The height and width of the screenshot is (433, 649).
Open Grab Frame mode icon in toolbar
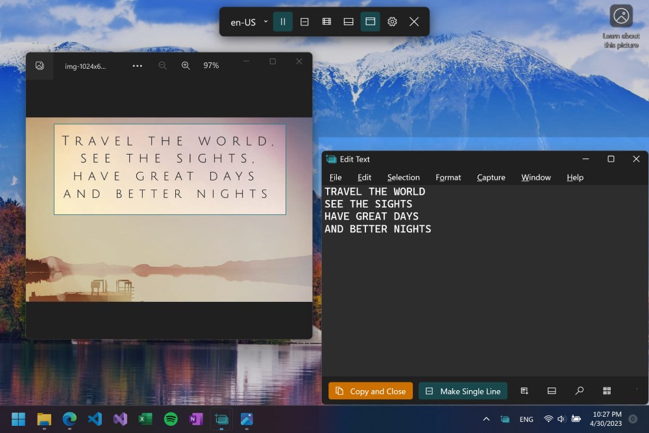[x=349, y=21]
